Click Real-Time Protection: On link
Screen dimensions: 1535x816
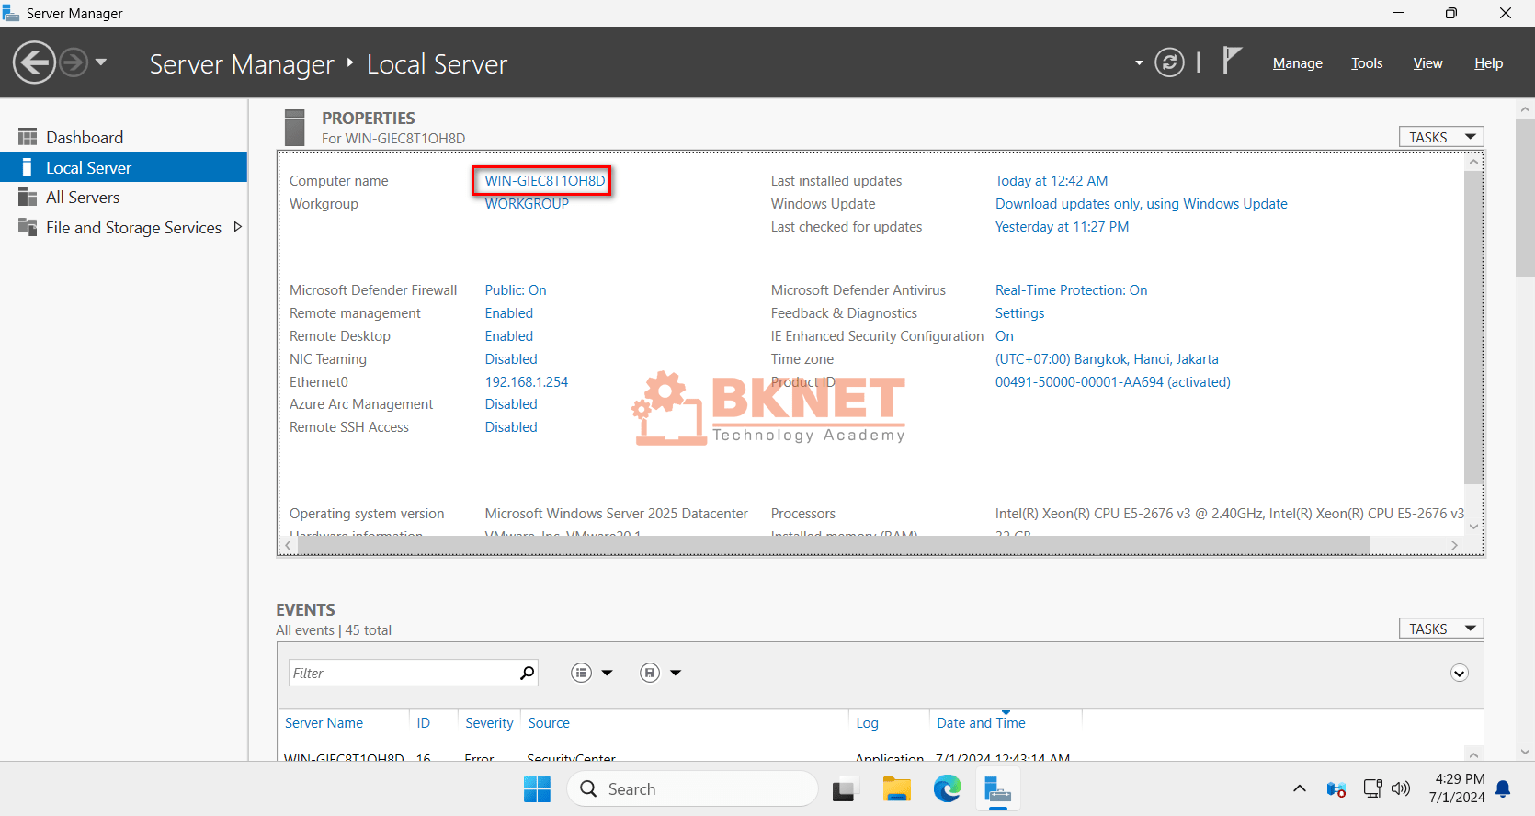pyautogui.click(x=1071, y=290)
